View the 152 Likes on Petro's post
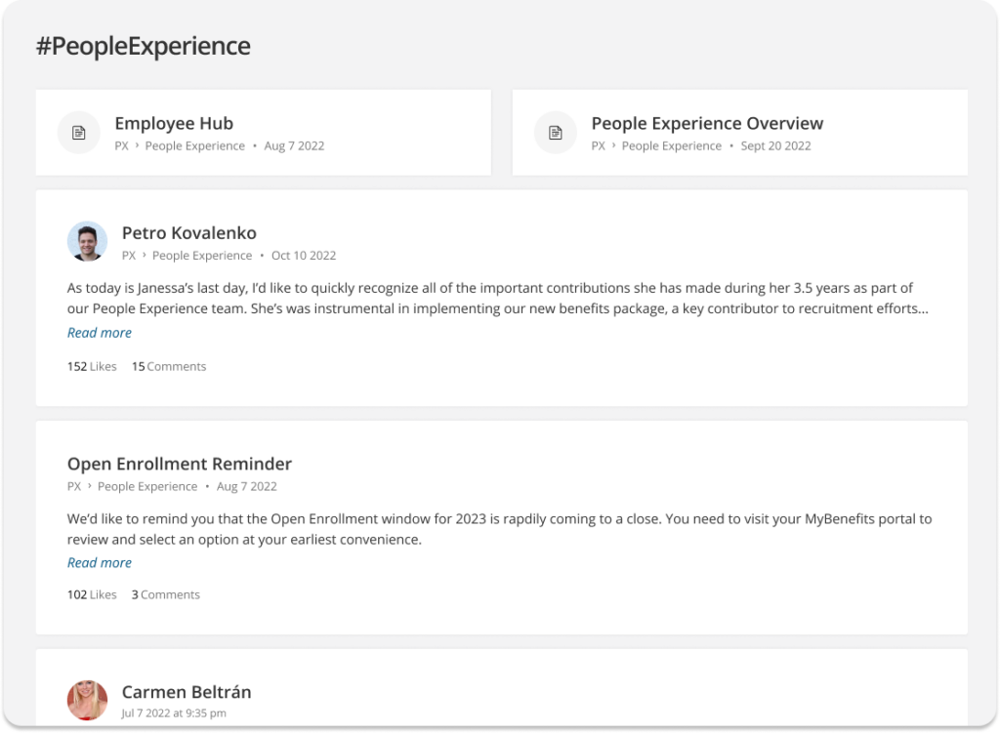This screenshot has width=1000, height=733. [92, 367]
